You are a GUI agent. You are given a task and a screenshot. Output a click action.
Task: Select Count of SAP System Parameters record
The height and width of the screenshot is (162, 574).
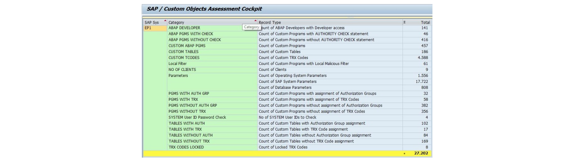[x=330, y=82]
